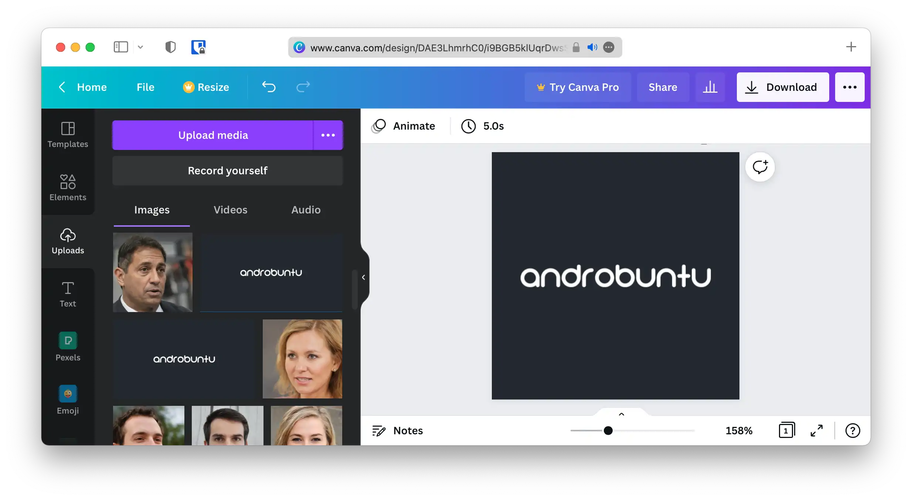Open the page duration 5.0s setting
Screen dimensions: 912x500
[483, 126]
